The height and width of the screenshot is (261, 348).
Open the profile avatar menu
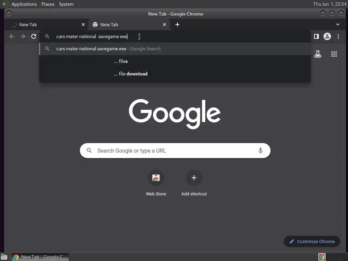pos(327,36)
